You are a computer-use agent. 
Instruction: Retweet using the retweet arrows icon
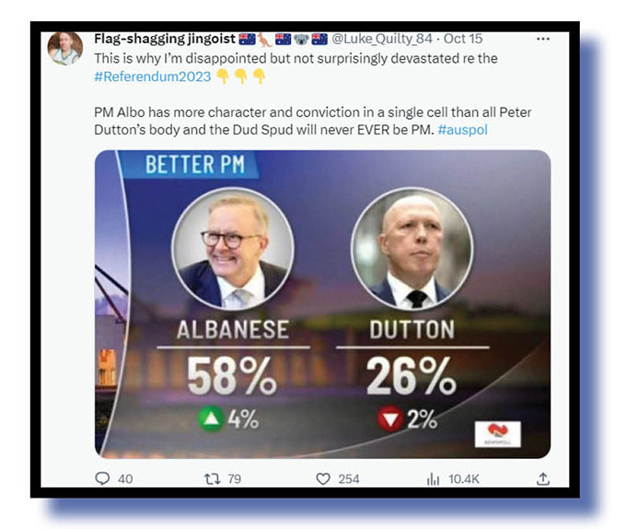pos(213,478)
